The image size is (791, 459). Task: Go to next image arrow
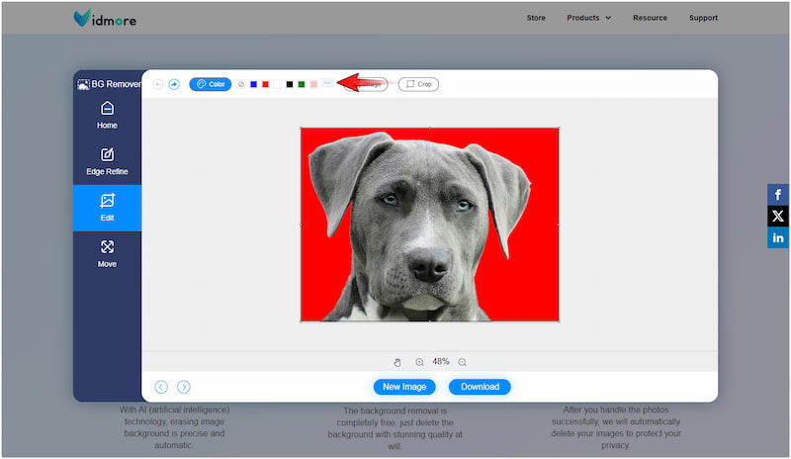coord(184,387)
